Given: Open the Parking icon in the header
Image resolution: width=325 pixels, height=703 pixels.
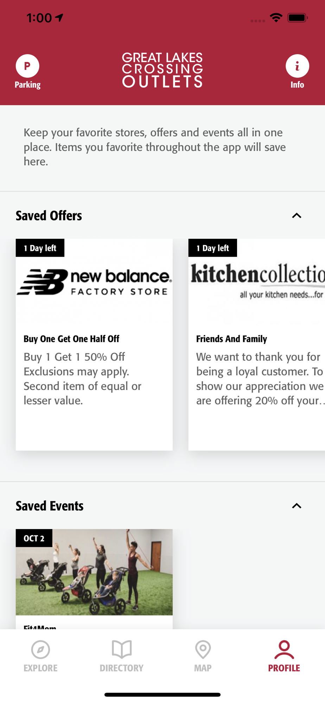Looking at the screenshot, I should 27,66.
